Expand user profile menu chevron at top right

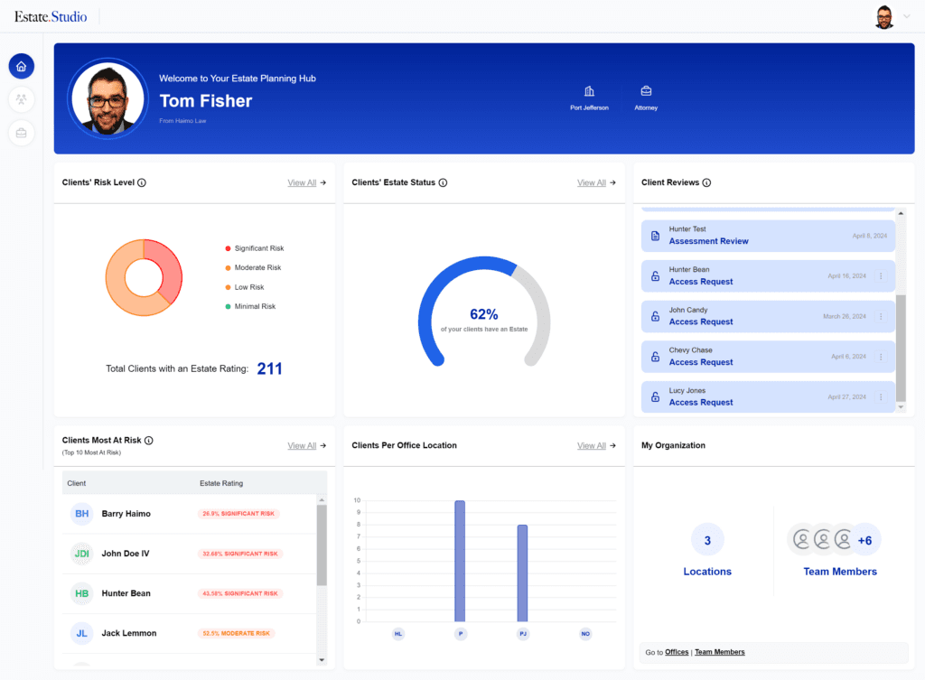click(x=906, y=16)
